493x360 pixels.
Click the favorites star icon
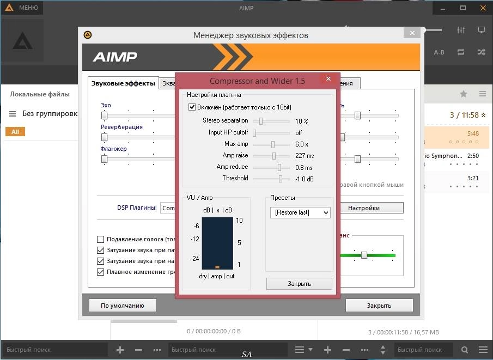point(464,94)
